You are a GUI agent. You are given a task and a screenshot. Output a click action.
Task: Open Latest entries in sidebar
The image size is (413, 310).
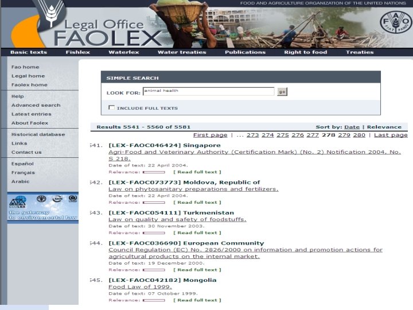pyautogui.click(x=32, y=114)
